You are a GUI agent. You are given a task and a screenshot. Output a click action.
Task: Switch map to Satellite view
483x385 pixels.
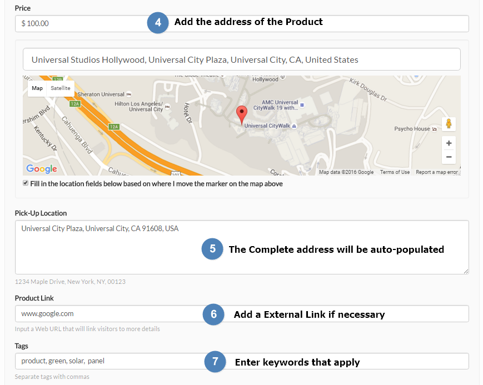point(61,88)
